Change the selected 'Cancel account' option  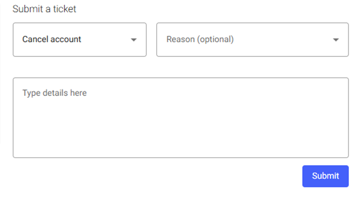tap(80, 39)
